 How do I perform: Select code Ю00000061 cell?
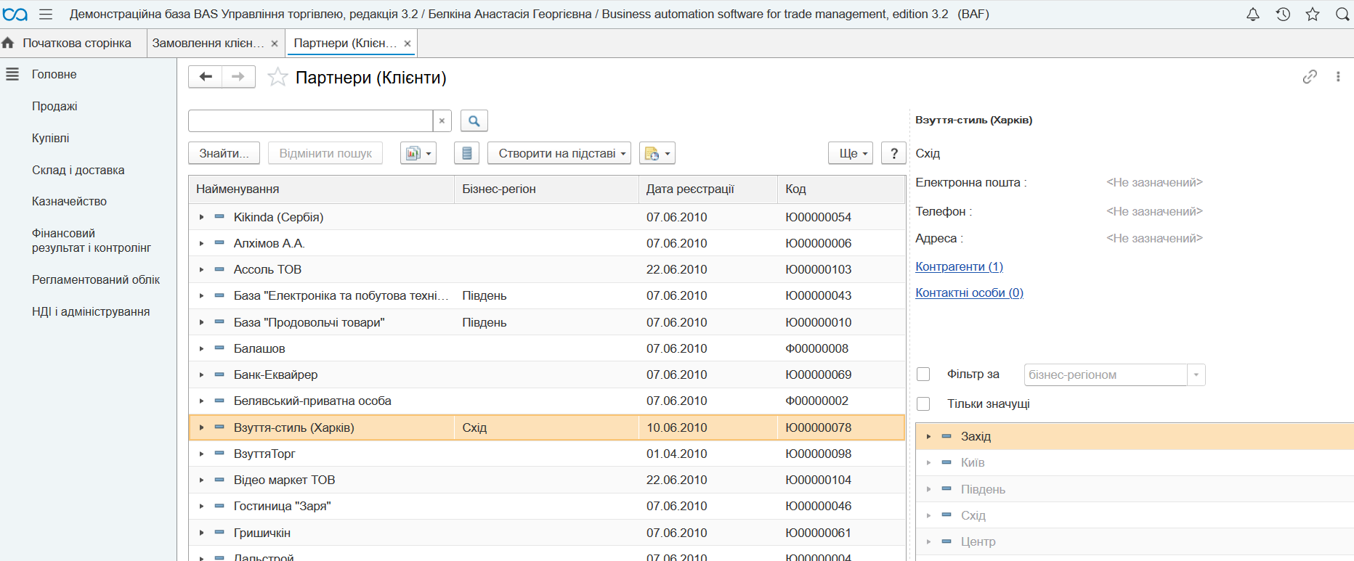841,533
